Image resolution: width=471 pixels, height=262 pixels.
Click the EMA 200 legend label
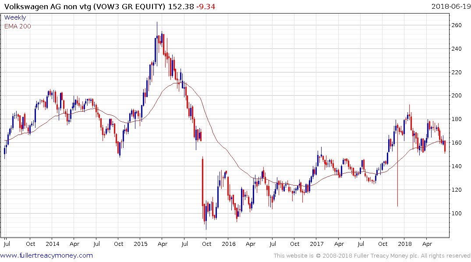[18, 26]
